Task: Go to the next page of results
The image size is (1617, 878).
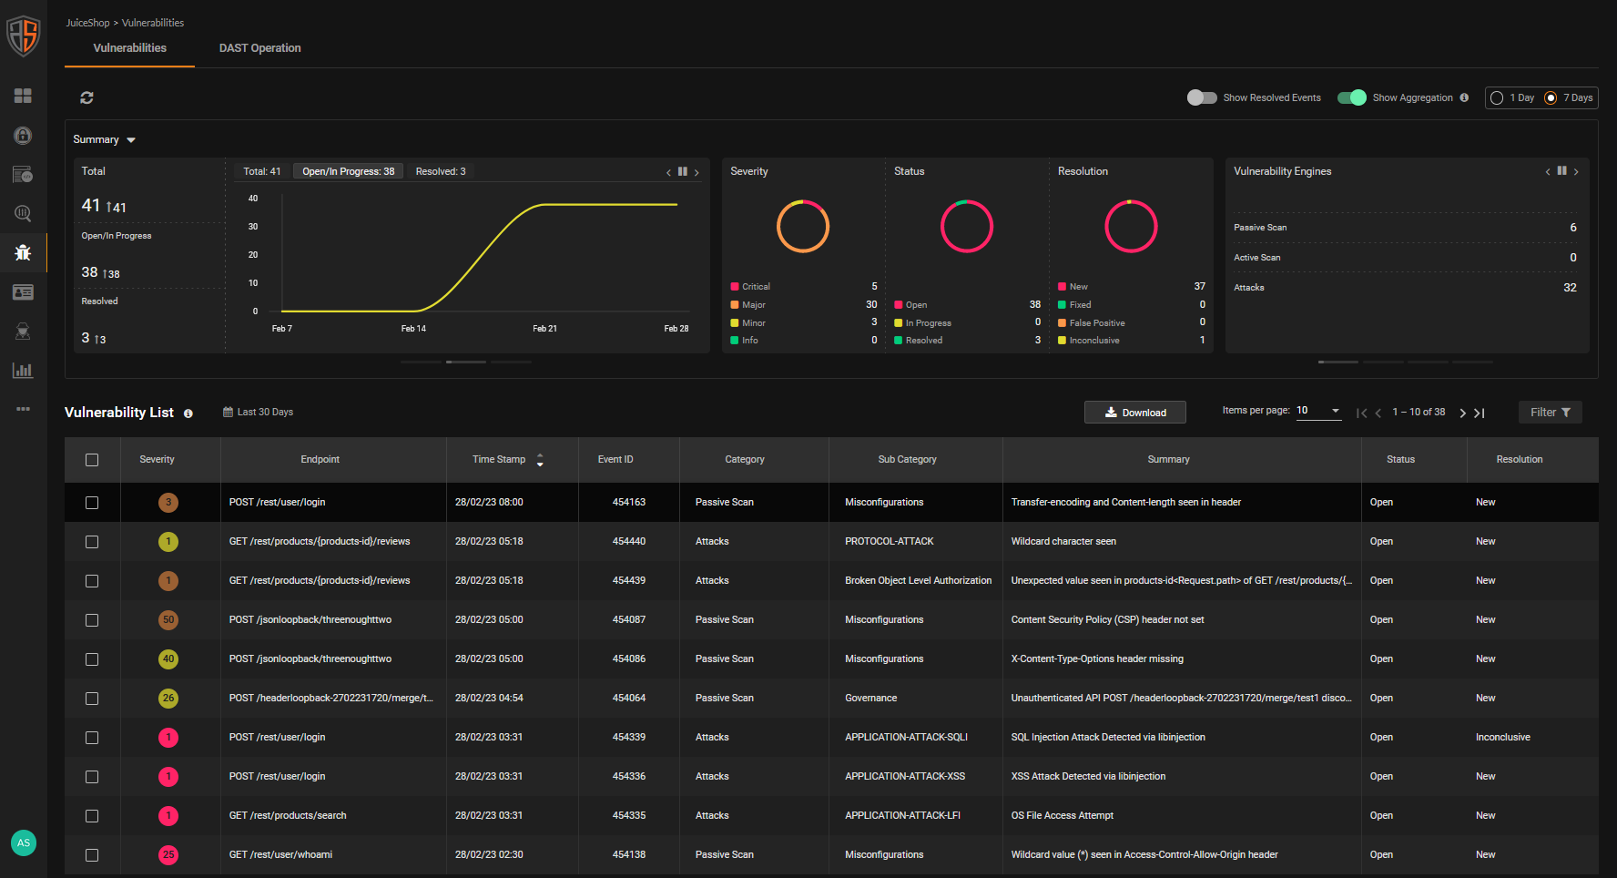Action: (x=1463, y=413)
